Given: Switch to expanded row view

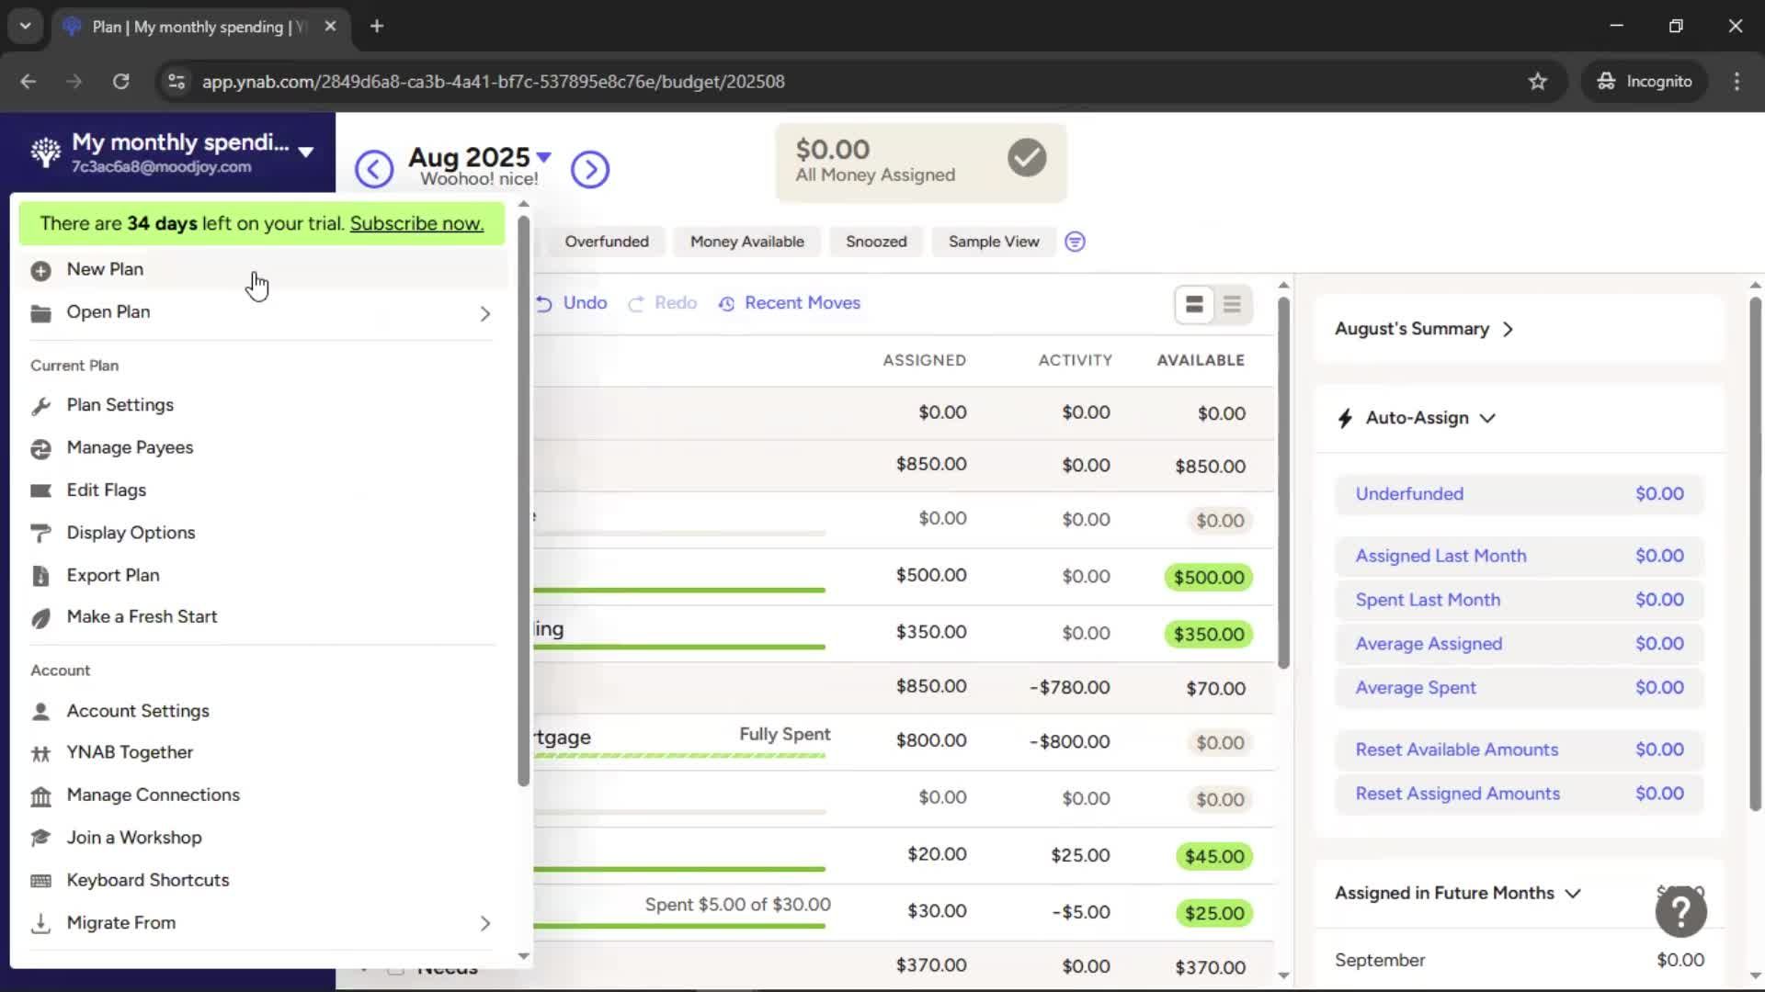Looking at the screenshot, I should point(1194,304).
